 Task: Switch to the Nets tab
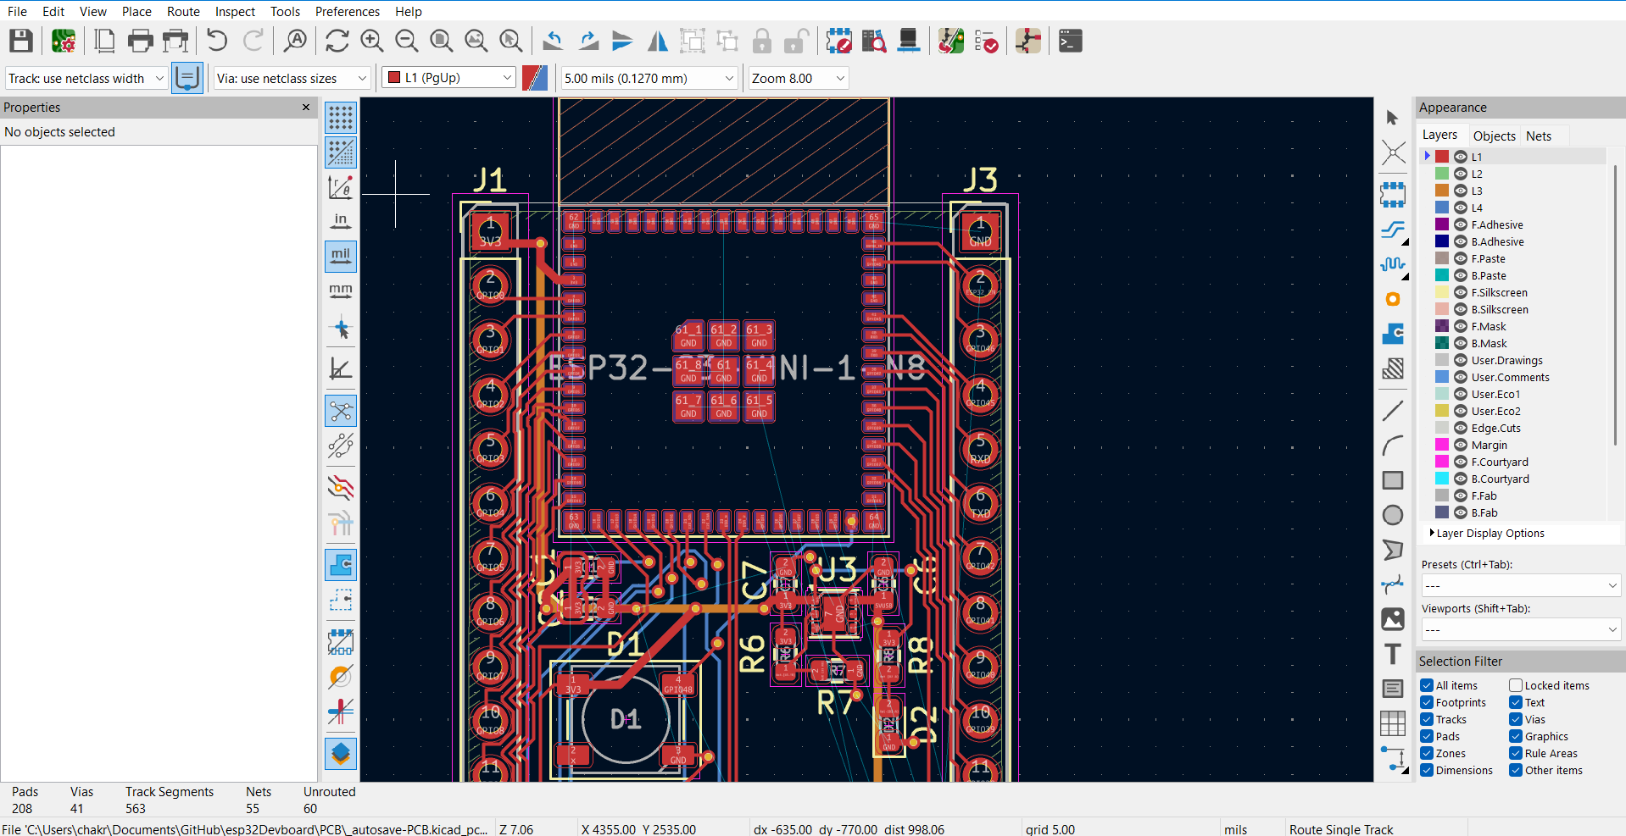(x=1538, y=136)
